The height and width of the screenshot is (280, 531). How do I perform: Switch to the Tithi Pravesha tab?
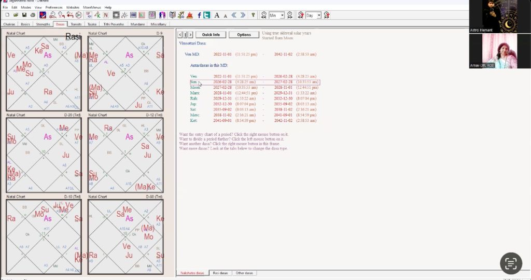pos(114,24)
